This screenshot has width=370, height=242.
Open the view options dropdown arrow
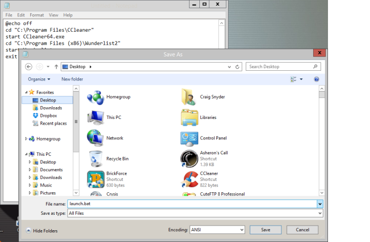[x=301, y=79]
